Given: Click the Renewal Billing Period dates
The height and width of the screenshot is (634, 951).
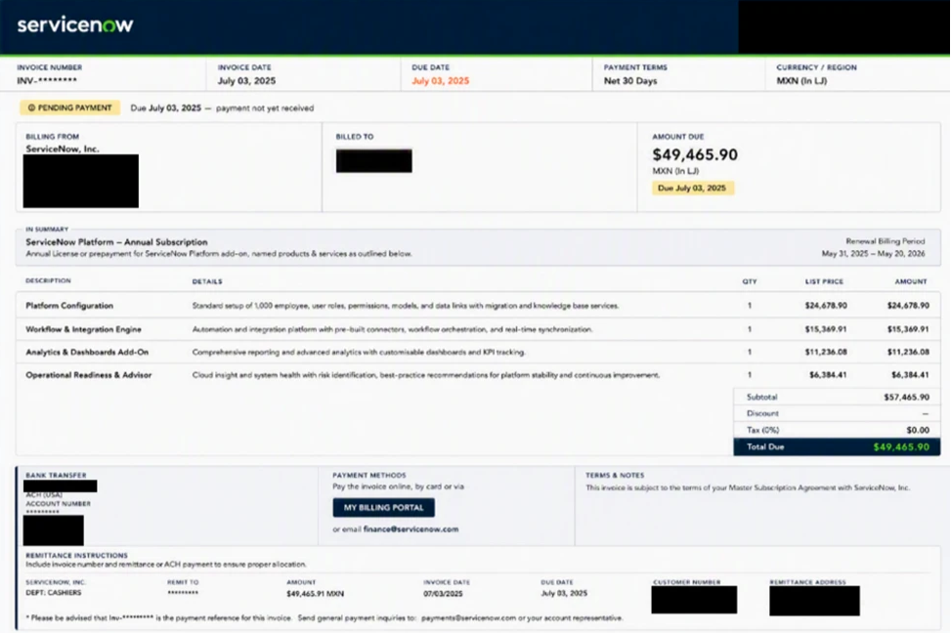Looking at the screenshot, I should [x=873, y=253].
